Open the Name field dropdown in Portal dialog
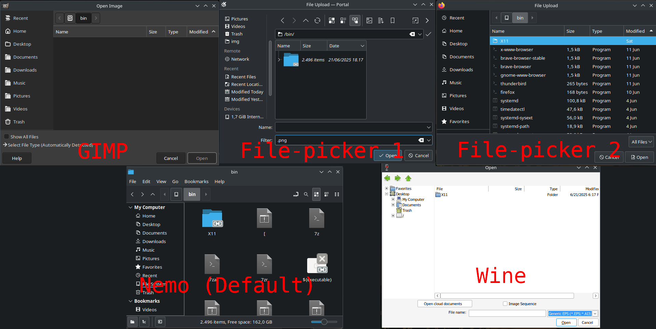This screenshot has width=656, height=329. click(428, 127)
